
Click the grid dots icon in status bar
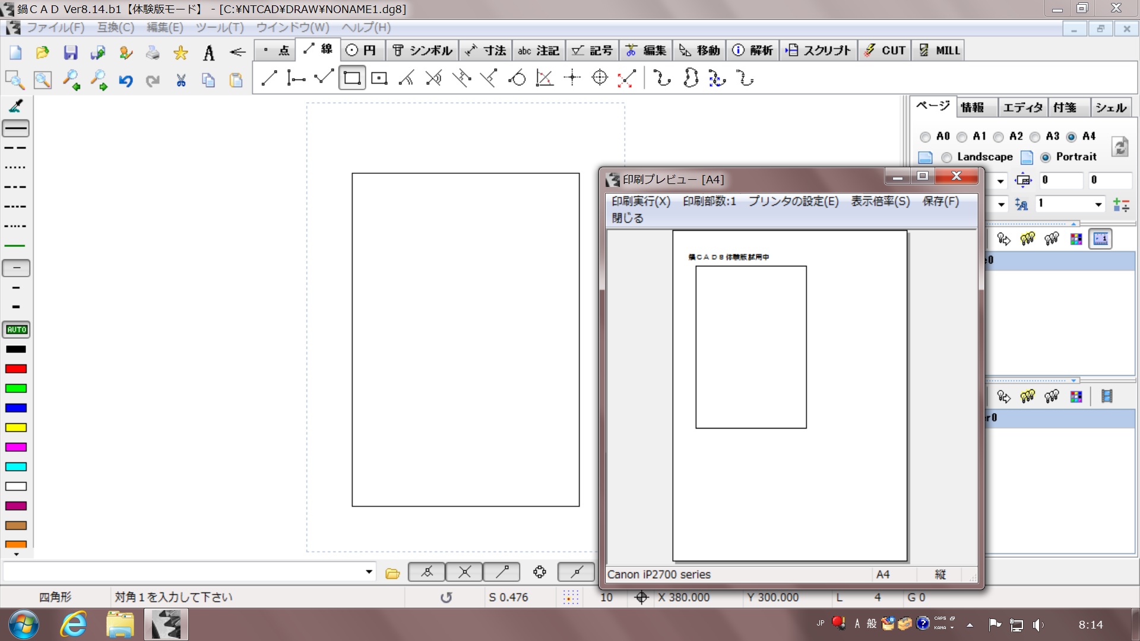click(571, 597)
